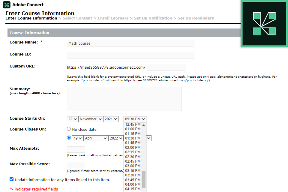
Task: Open the partially hidden close time dropdown
Action: [149, 138]
